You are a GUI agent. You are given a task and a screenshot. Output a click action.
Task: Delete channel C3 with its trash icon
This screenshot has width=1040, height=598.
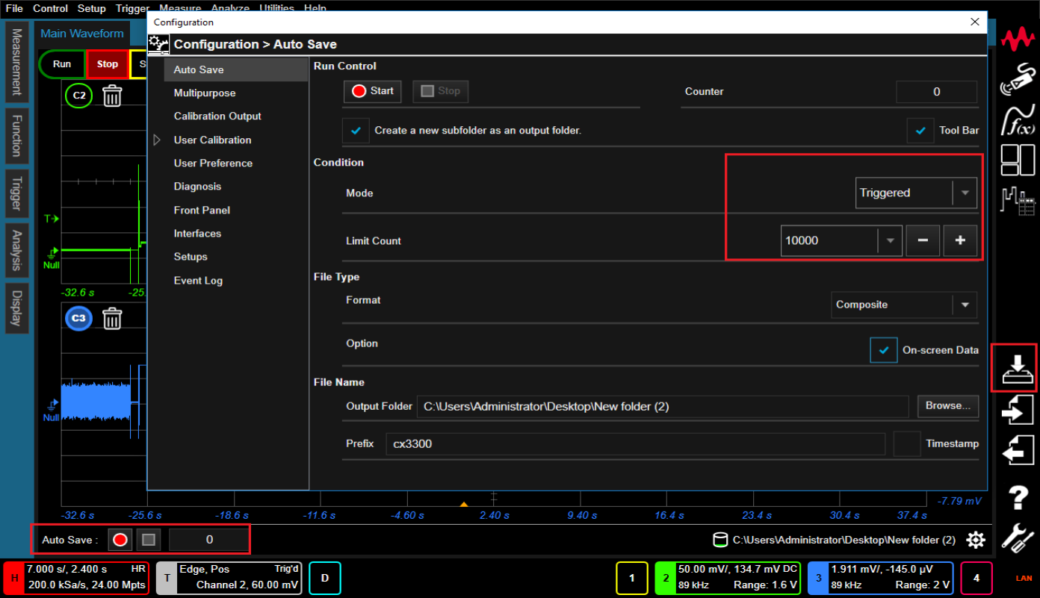point(112,319)
